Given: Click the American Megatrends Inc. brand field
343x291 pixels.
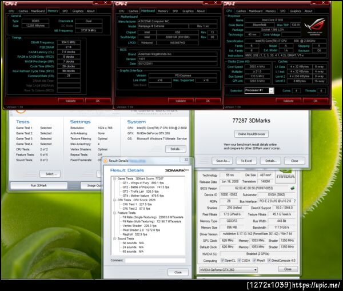Looking at the screenshot, I should pyautogui.click(x=177, y=54).
